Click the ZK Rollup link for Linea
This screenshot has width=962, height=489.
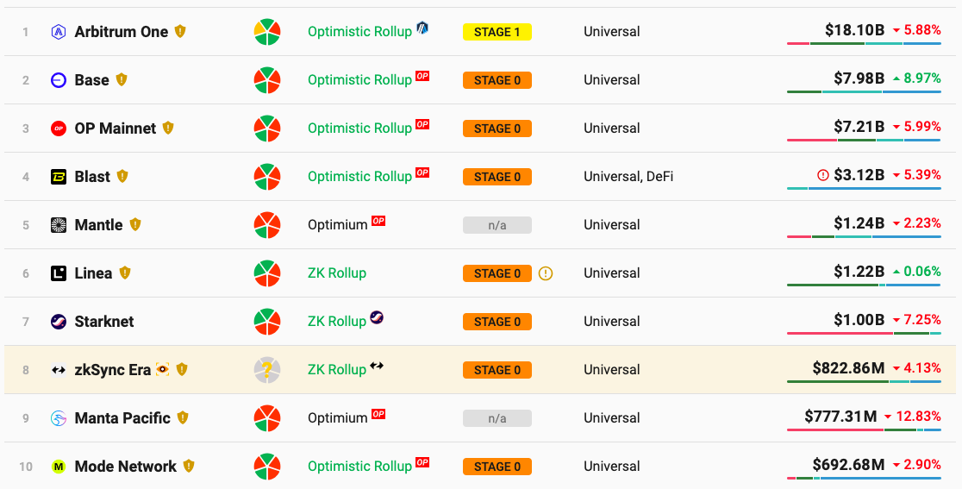[337, 273]
